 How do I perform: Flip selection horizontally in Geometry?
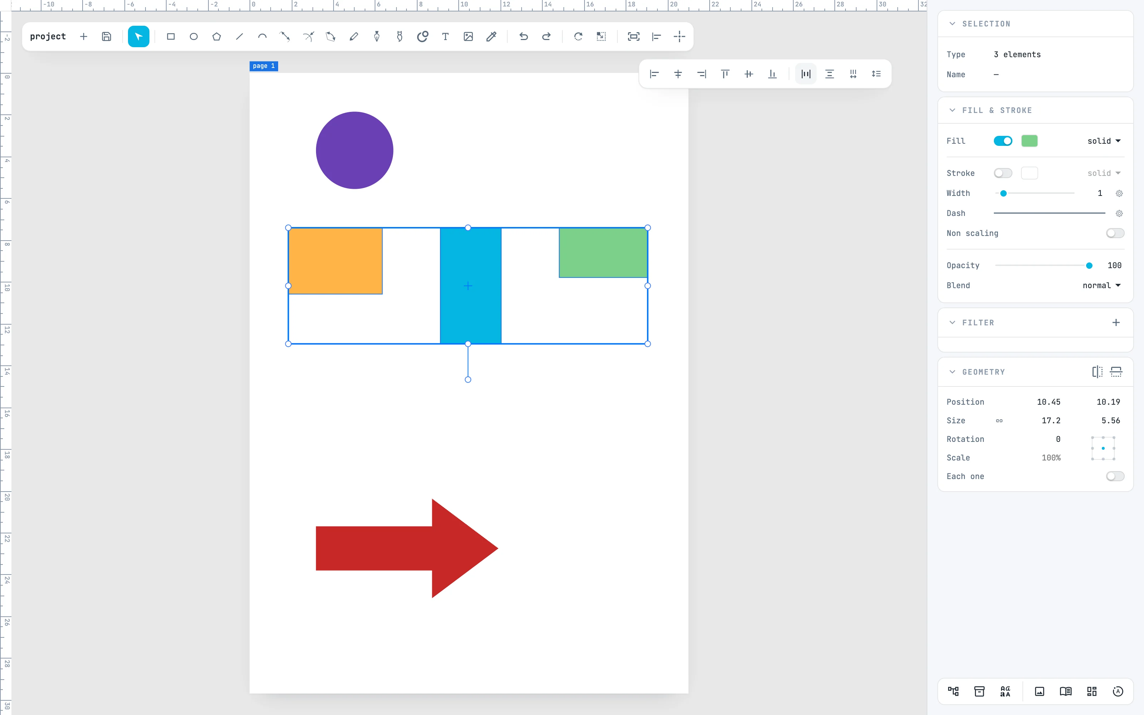(1097, 372)
